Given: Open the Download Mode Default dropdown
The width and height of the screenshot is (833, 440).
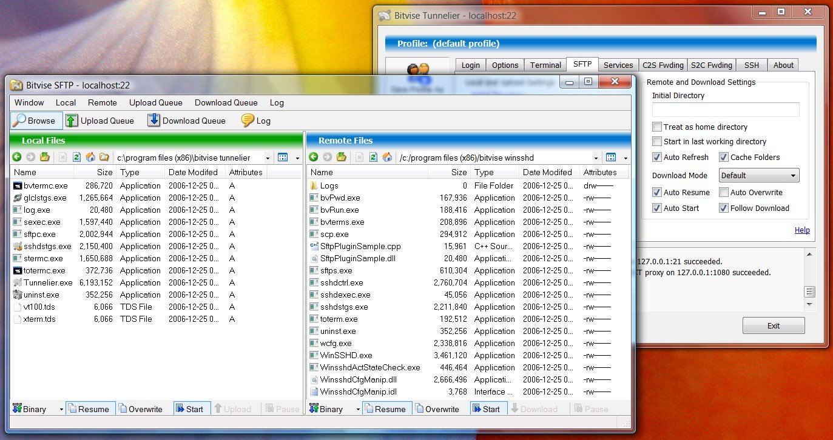Looking at the screenshot, I should pyautogui.click(x=759, y=176).
